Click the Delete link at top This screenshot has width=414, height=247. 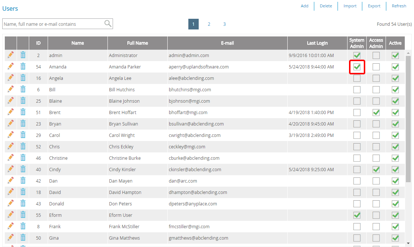coord(326,6)
